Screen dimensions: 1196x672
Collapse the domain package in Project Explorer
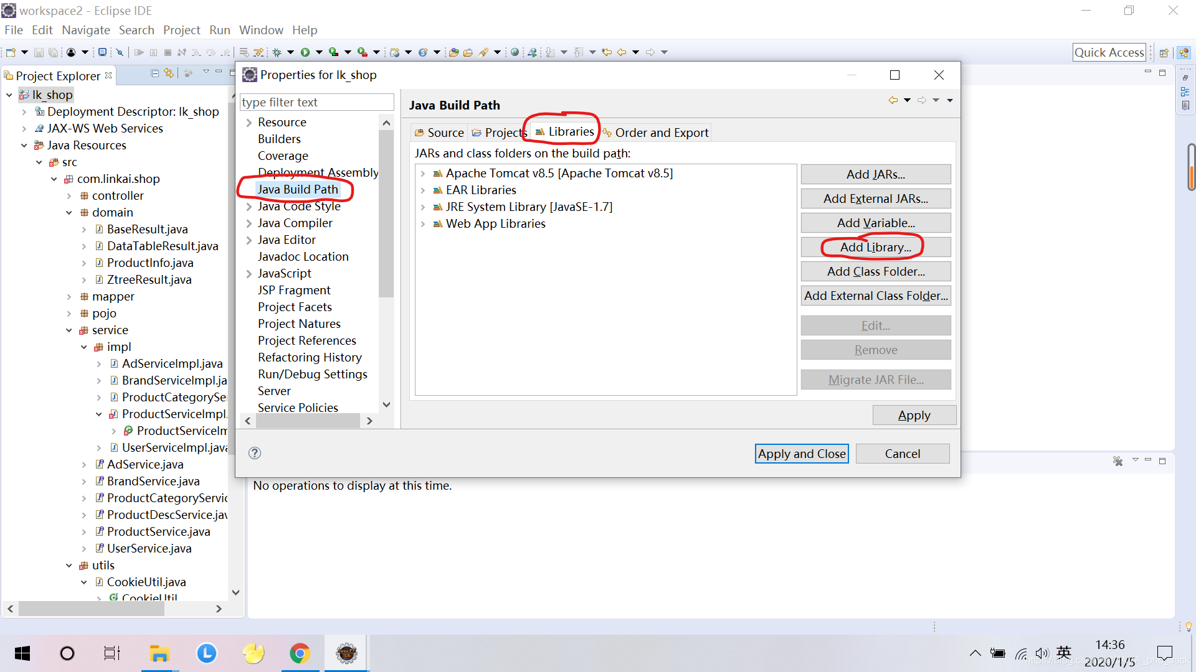pos(69,213)
